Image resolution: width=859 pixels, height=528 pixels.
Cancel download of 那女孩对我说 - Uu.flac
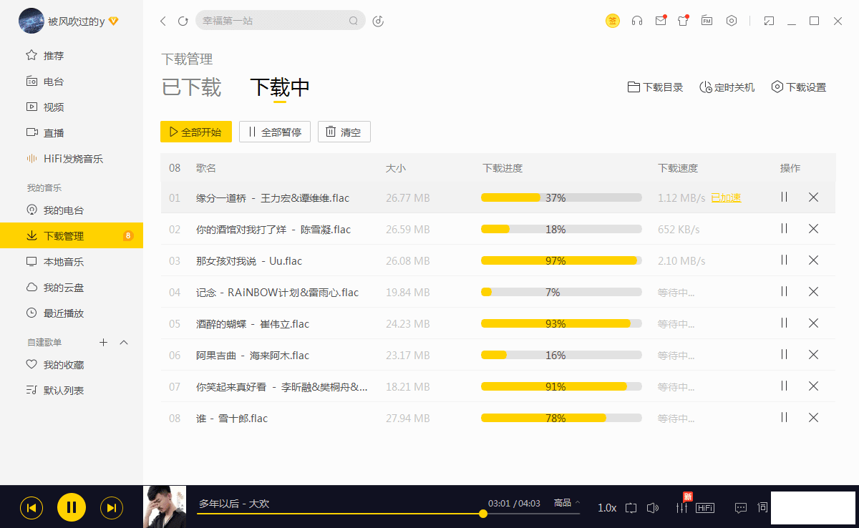(813, 260)
